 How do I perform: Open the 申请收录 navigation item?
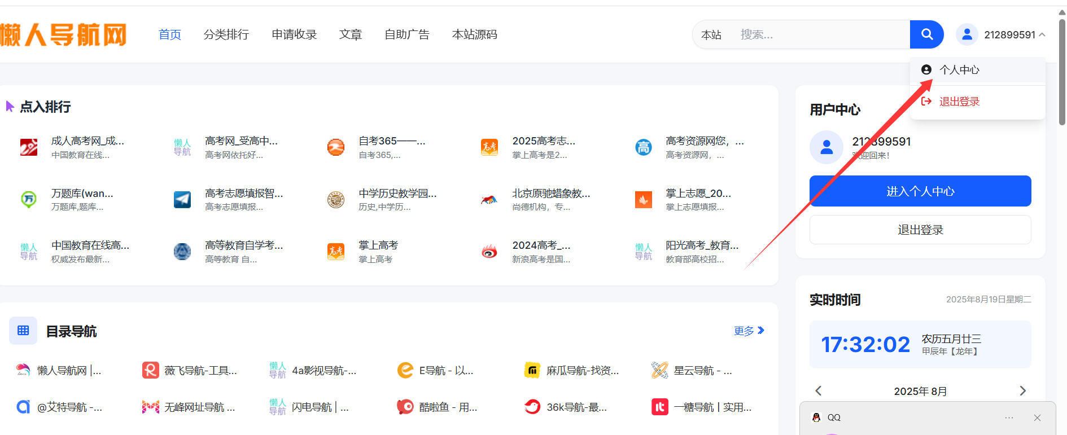[294, 34]
